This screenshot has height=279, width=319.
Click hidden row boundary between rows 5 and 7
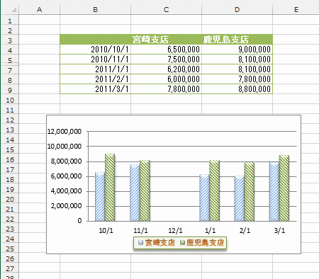coord(10,64)
